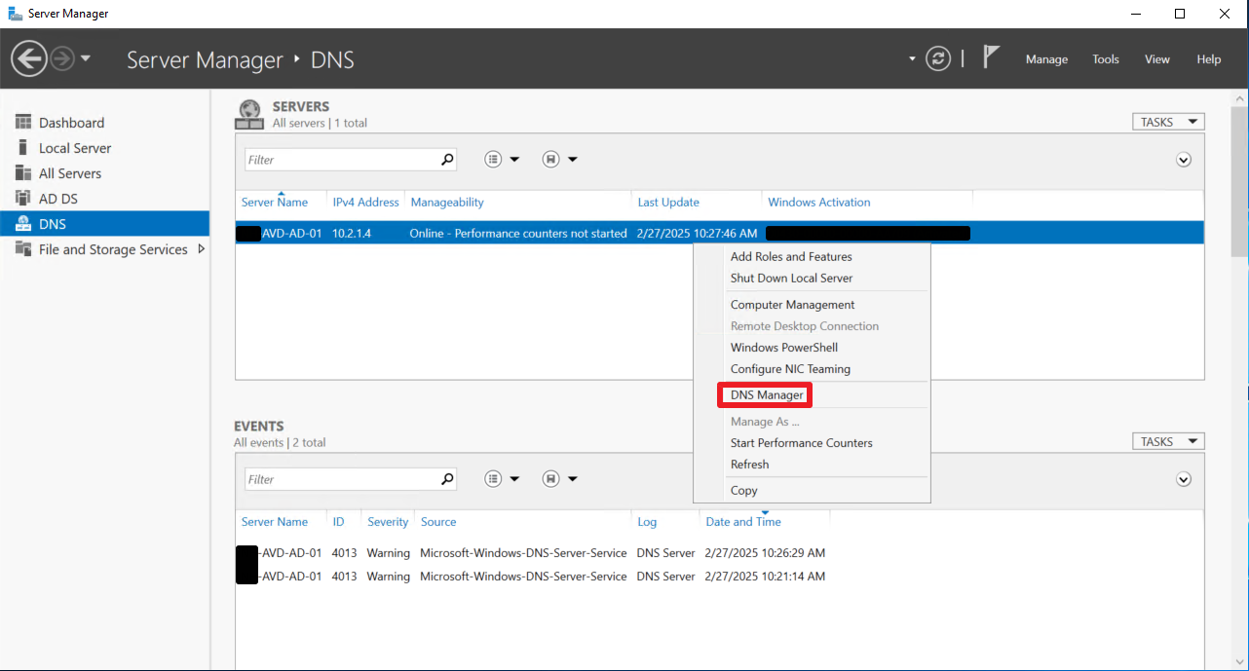Viewport: 1249px width, 671px height.
Task: Sort by Last Update column header
Action: [668, 203]
